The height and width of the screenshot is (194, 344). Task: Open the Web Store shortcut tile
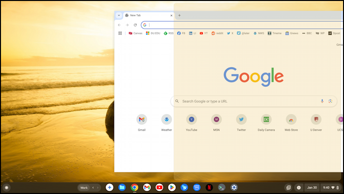point(291,123)
